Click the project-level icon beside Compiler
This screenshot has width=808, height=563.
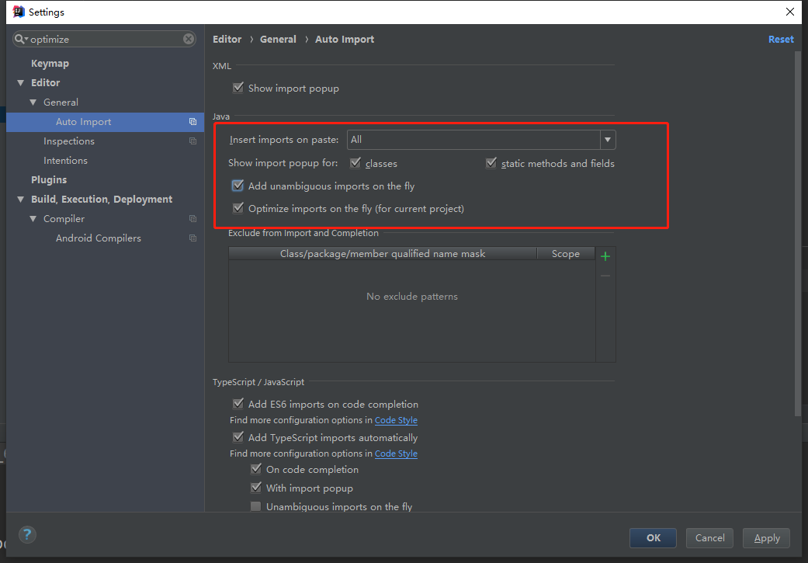(x=192, y=219)
